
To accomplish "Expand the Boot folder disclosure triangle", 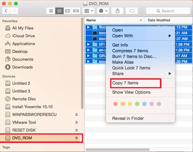I will 88,27.
